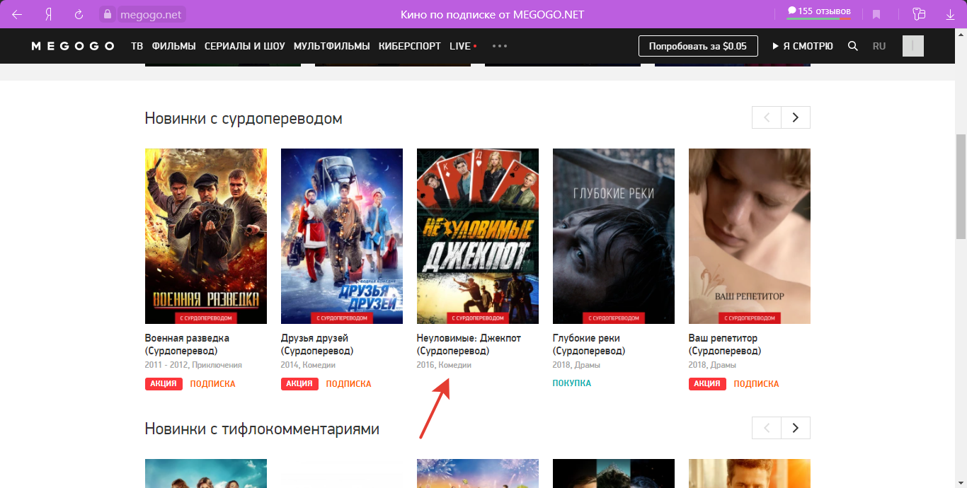This screenshot has height=488, width=967.
Task: Bookmark this page
Action: click(x=876, y=14)
